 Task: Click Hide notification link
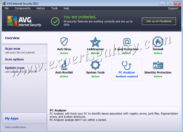coord(16,127)
